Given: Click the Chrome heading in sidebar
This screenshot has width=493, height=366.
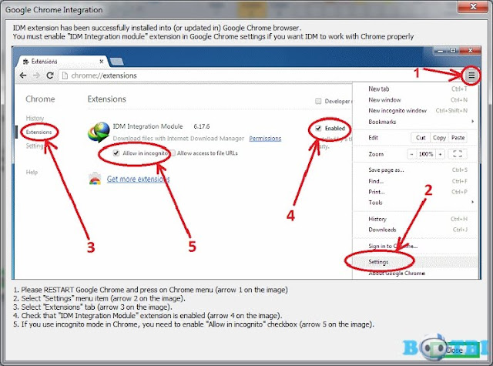Looking at the screenshot, I should click(40, 99).
